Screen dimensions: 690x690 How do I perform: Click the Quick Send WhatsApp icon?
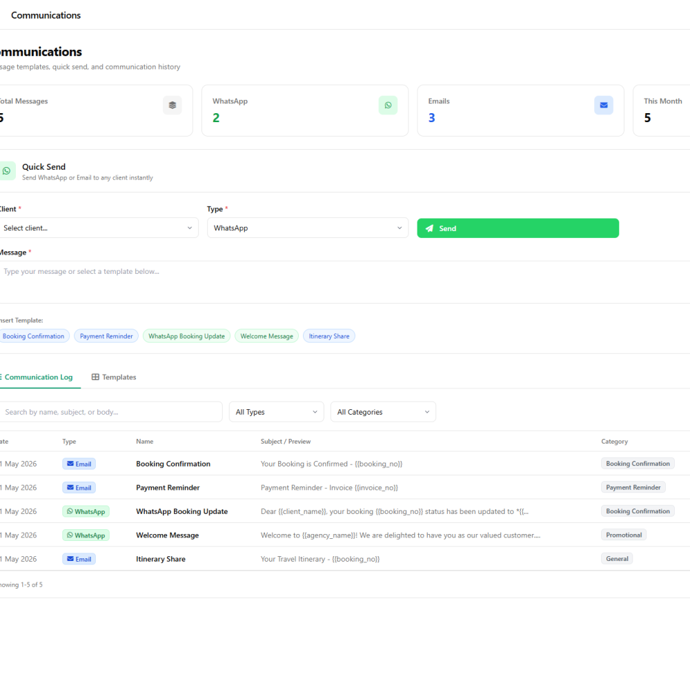pyautogui.click(x=7, y=170)
